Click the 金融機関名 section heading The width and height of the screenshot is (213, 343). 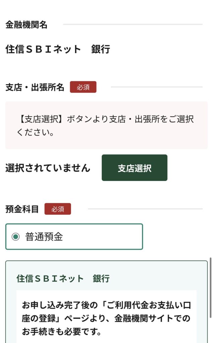(26, 24)
